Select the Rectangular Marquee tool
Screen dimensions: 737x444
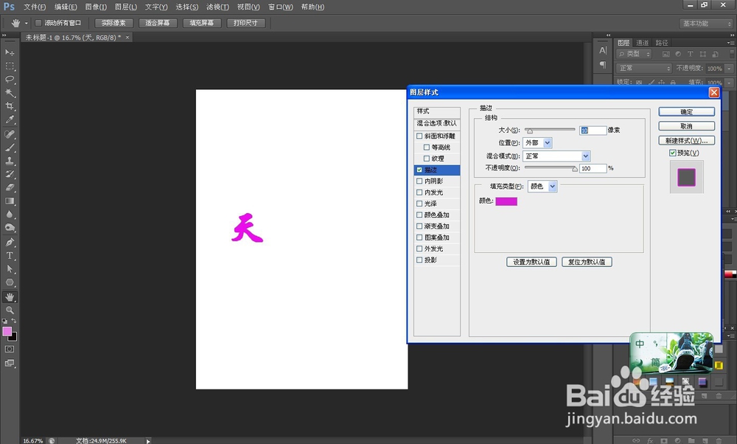(10, 66)
